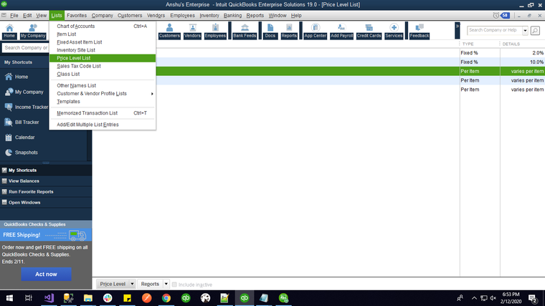Open the Services toolbar icon

394,31
